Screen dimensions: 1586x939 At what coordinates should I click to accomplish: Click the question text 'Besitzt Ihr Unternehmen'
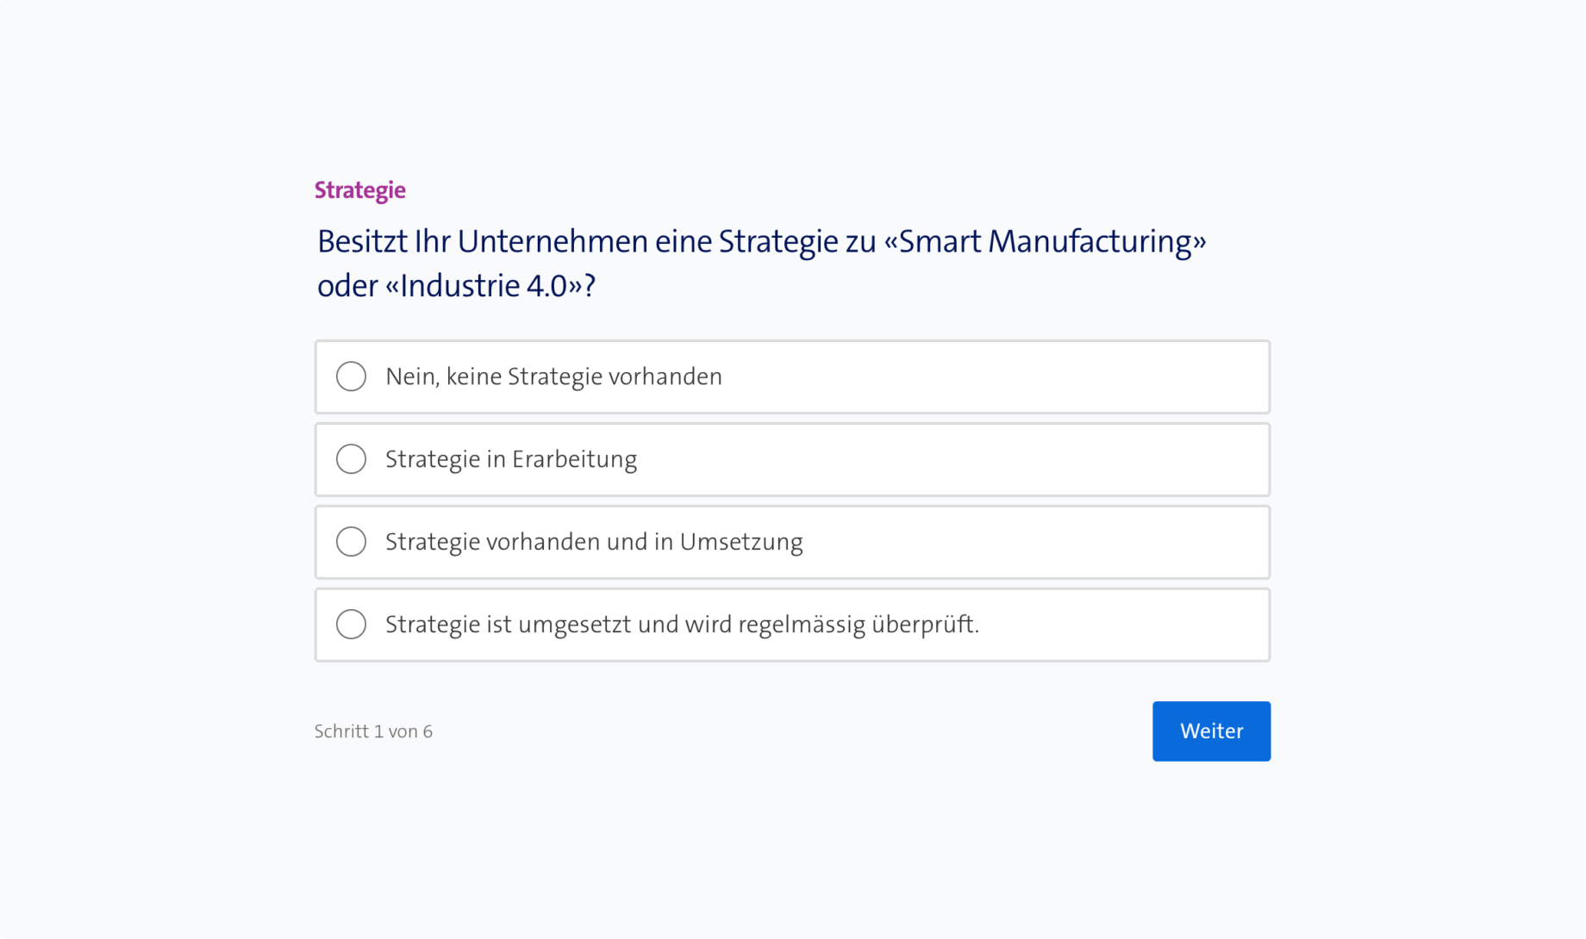(483, 242)
